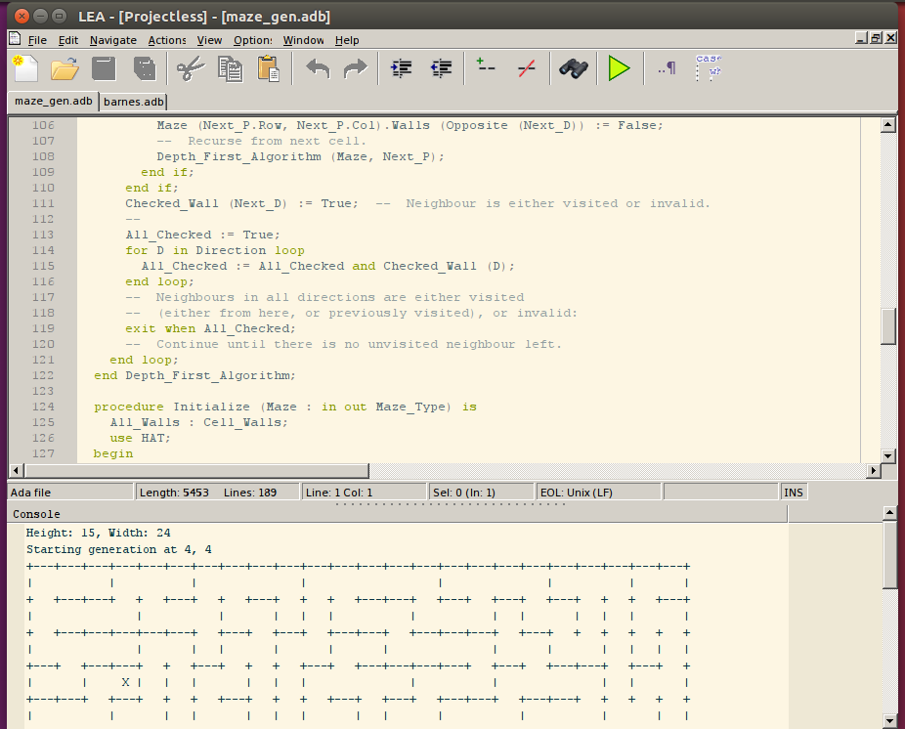The width and height of the screenshot is (905, 729).
Task: Create a new document with toolbar icon
Action: (x=26, y=68)
